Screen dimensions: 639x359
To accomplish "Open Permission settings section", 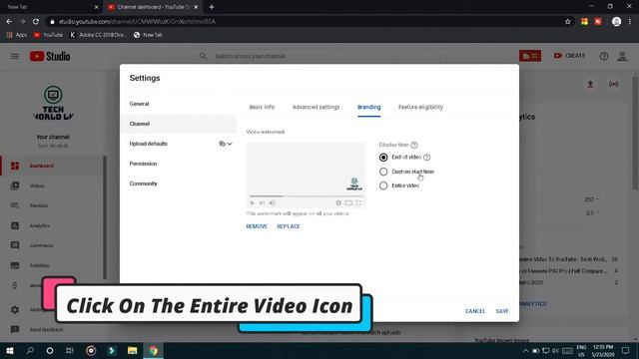I will tap(143, 164).
